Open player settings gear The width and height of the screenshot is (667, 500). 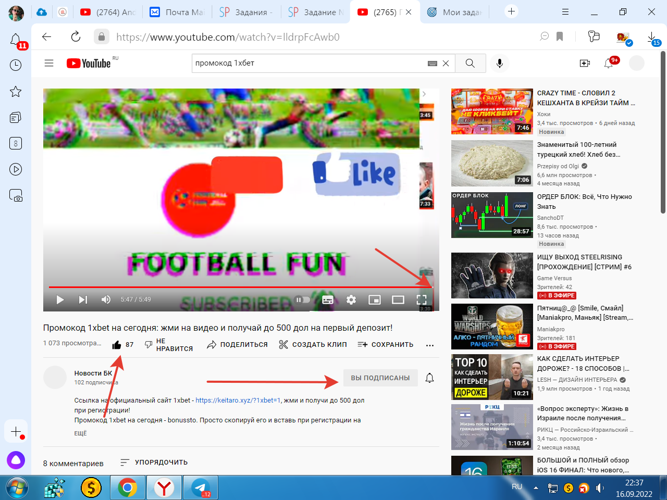click(x=351, y=299)
